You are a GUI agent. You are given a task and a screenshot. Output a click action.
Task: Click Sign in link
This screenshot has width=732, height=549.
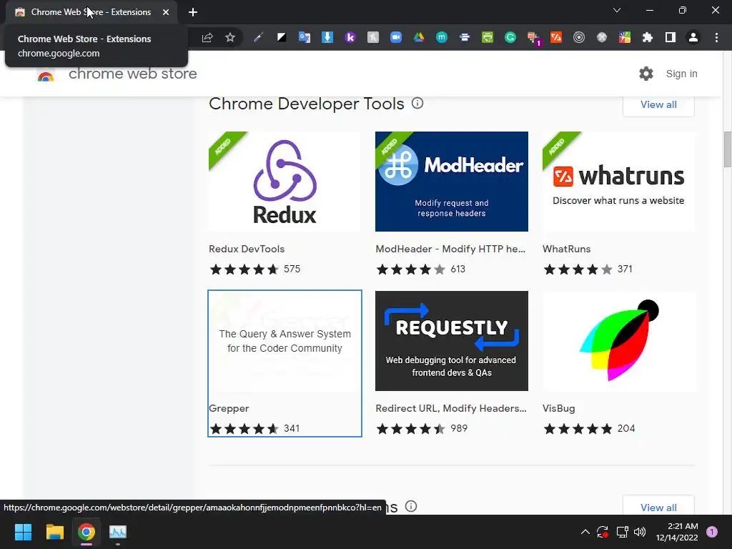click(x=681, y=74)
